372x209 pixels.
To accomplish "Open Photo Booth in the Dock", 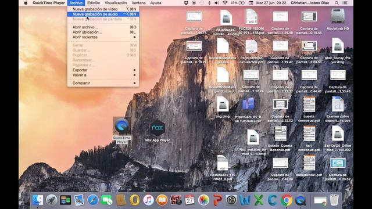I will [176, 200].
